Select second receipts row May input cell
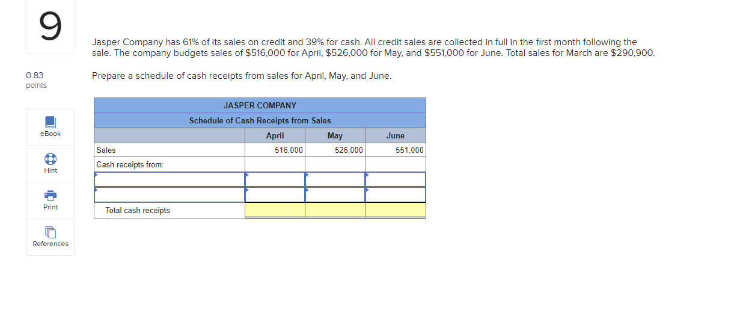 pyautogui.click(x=335, y=194)
